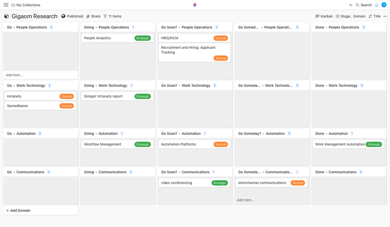Image resolution: width=390 pixels, height=227 pixels.
Task: Open the Spreadbases card
Action: (x=40, y=106)
